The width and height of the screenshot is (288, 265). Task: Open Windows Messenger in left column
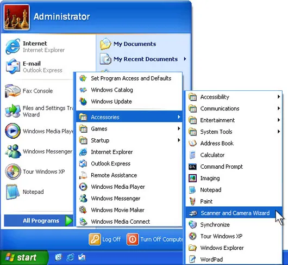coord(39,151)
